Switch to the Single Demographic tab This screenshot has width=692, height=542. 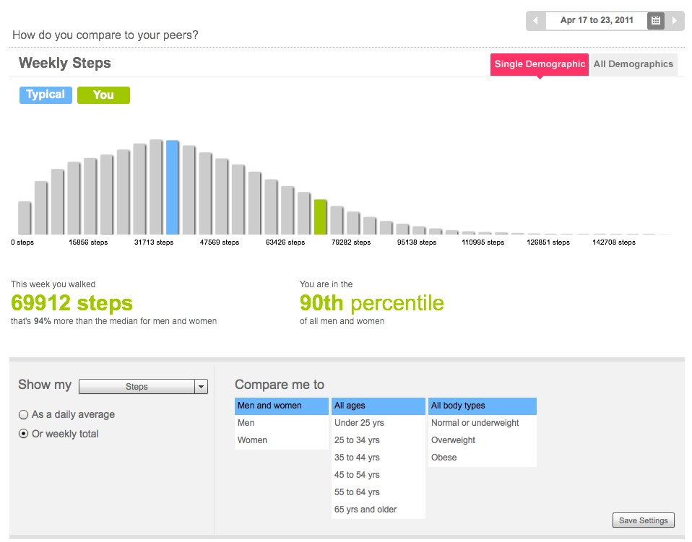(540, 64)
